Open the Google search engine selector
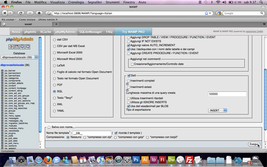267x167 pixels. (x=219, y=13)
